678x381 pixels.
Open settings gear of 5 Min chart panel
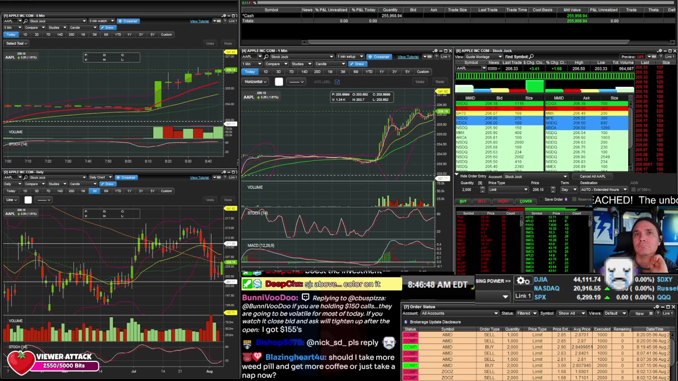[224, 15]
